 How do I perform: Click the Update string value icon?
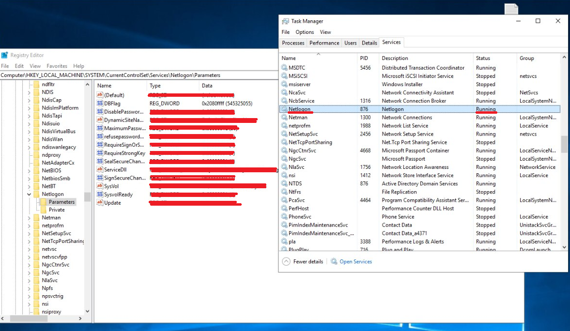[x=100, y=202]
